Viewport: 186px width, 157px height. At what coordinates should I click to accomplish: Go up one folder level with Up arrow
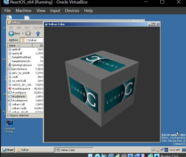[38, 33]
